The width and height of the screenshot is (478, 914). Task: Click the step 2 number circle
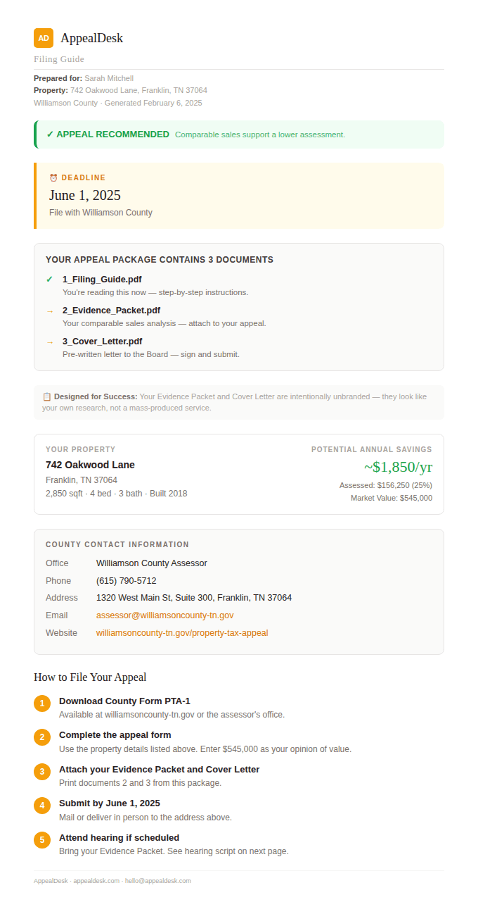42,737
